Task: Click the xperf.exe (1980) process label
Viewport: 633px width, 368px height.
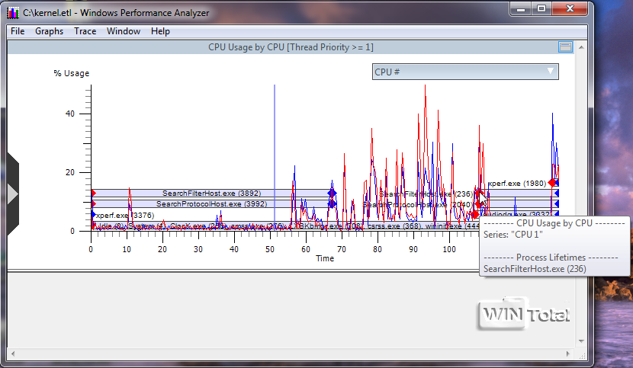Action: pos(517,183)
